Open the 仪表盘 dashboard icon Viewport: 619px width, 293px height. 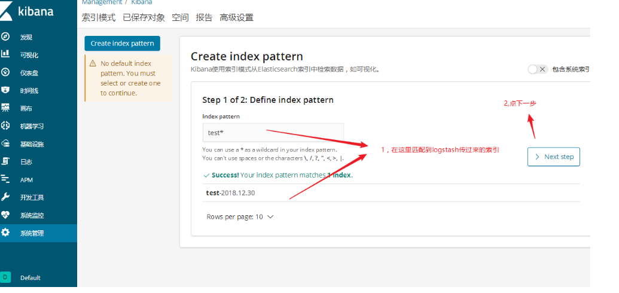(5, 72)
